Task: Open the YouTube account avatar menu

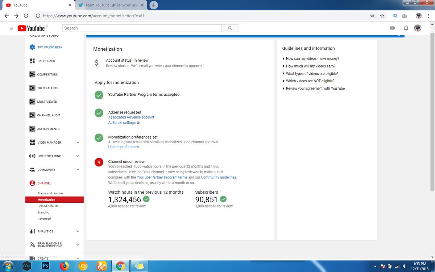Action: (418, 28)
